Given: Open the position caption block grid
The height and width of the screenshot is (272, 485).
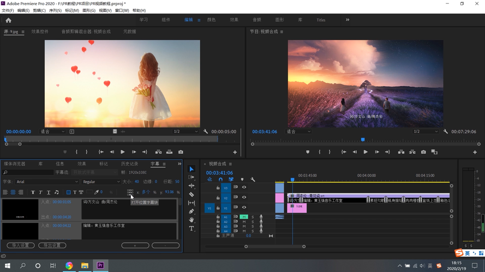Looking at the screenshot, I should point(130,192).
